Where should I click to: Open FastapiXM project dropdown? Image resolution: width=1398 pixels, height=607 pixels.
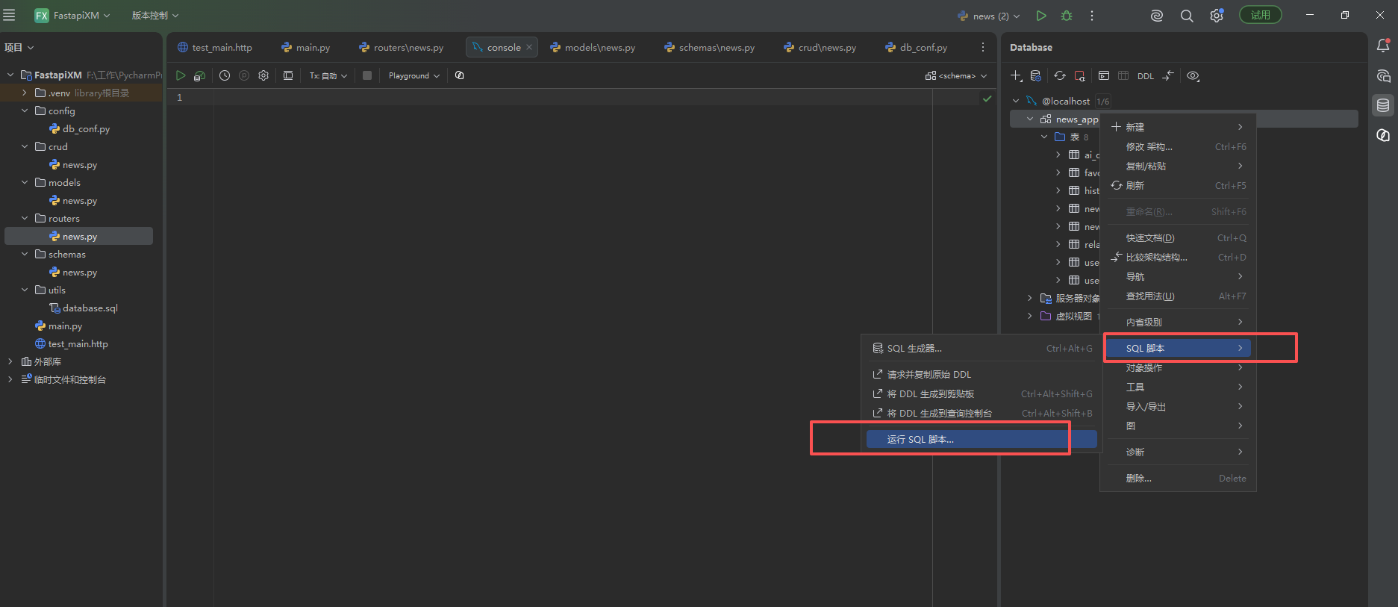pos(73,15)
